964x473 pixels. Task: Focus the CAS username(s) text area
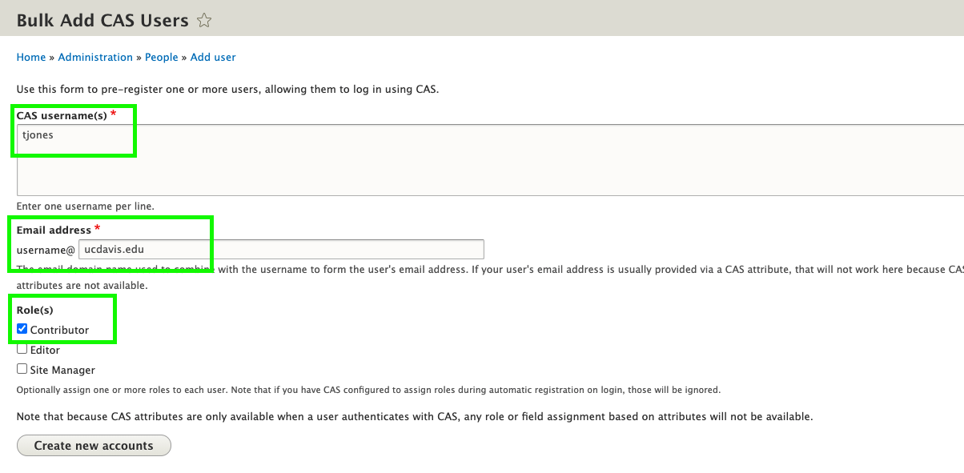490,160
